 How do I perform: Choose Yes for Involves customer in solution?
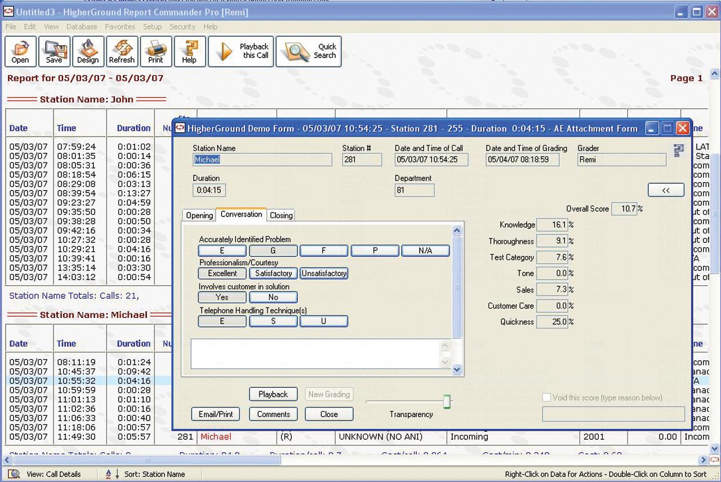click(222, 297)
